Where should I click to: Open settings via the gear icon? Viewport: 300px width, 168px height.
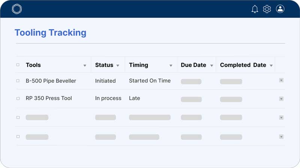[x=267, y=9]
